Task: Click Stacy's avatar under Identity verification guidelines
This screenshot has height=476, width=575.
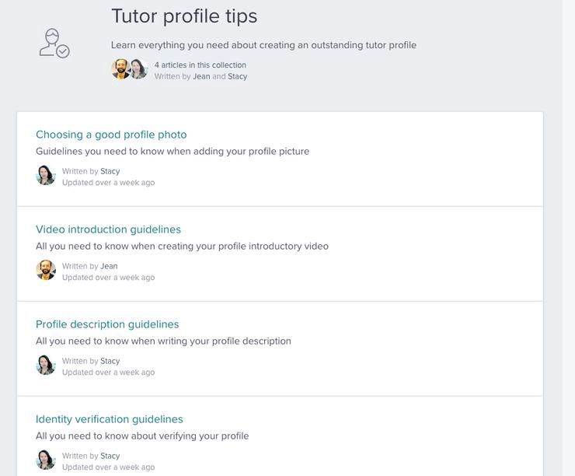Action: pos(46,460)
